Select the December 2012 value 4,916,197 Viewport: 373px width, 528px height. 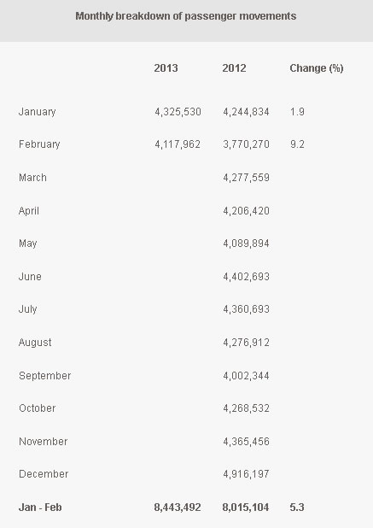[246, 474]
